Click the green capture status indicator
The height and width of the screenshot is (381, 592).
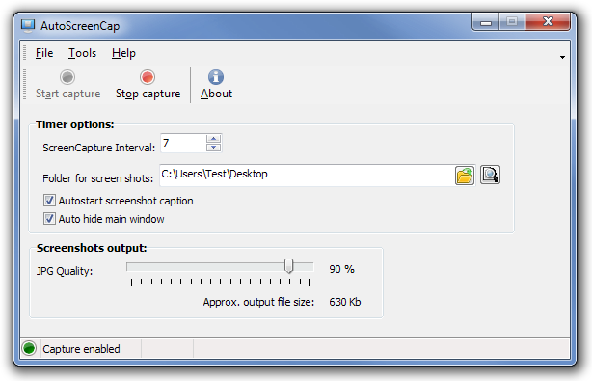[29, 348]
